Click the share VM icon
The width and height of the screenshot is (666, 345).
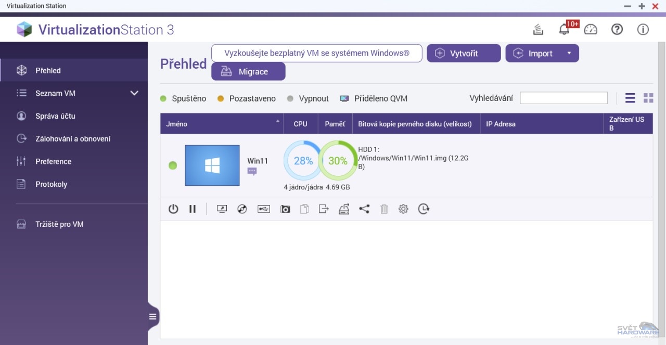point(364,209)
